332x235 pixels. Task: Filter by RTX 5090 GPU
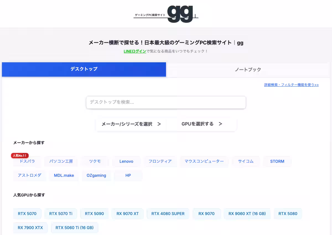point(94,213)
